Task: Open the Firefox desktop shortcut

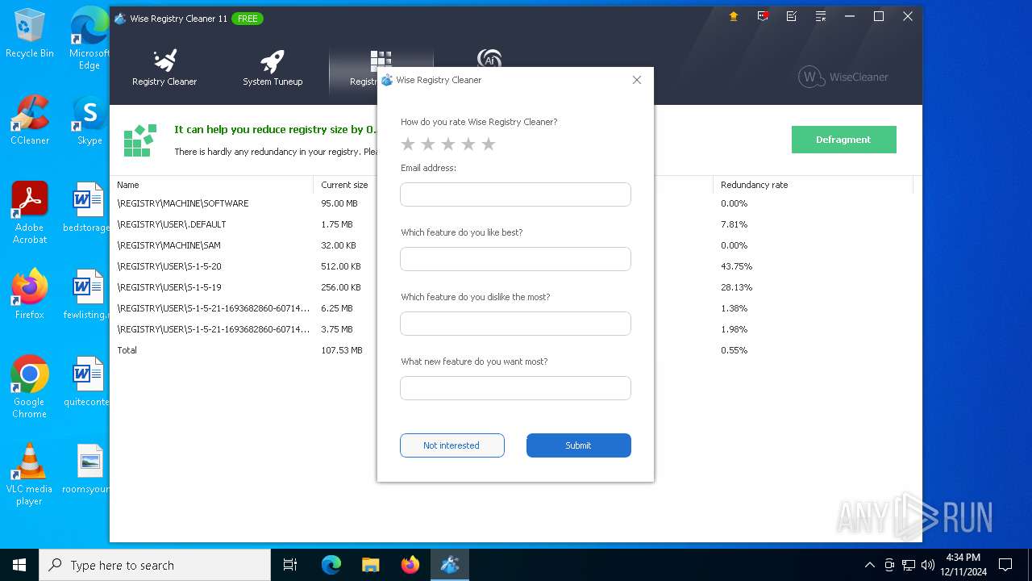Action: click(30, 295)
